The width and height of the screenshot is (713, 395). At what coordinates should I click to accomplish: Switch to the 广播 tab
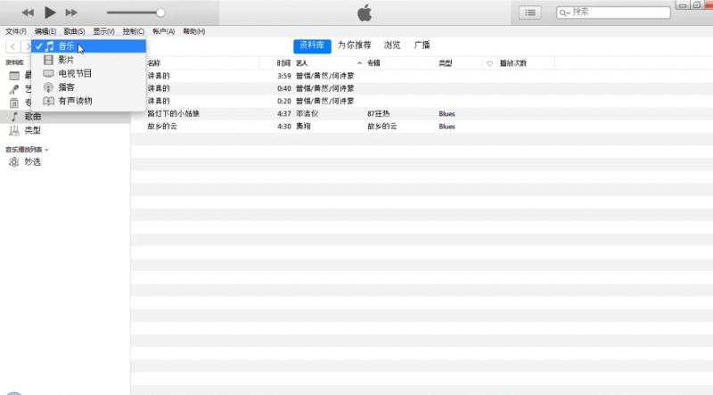[422, 45]
